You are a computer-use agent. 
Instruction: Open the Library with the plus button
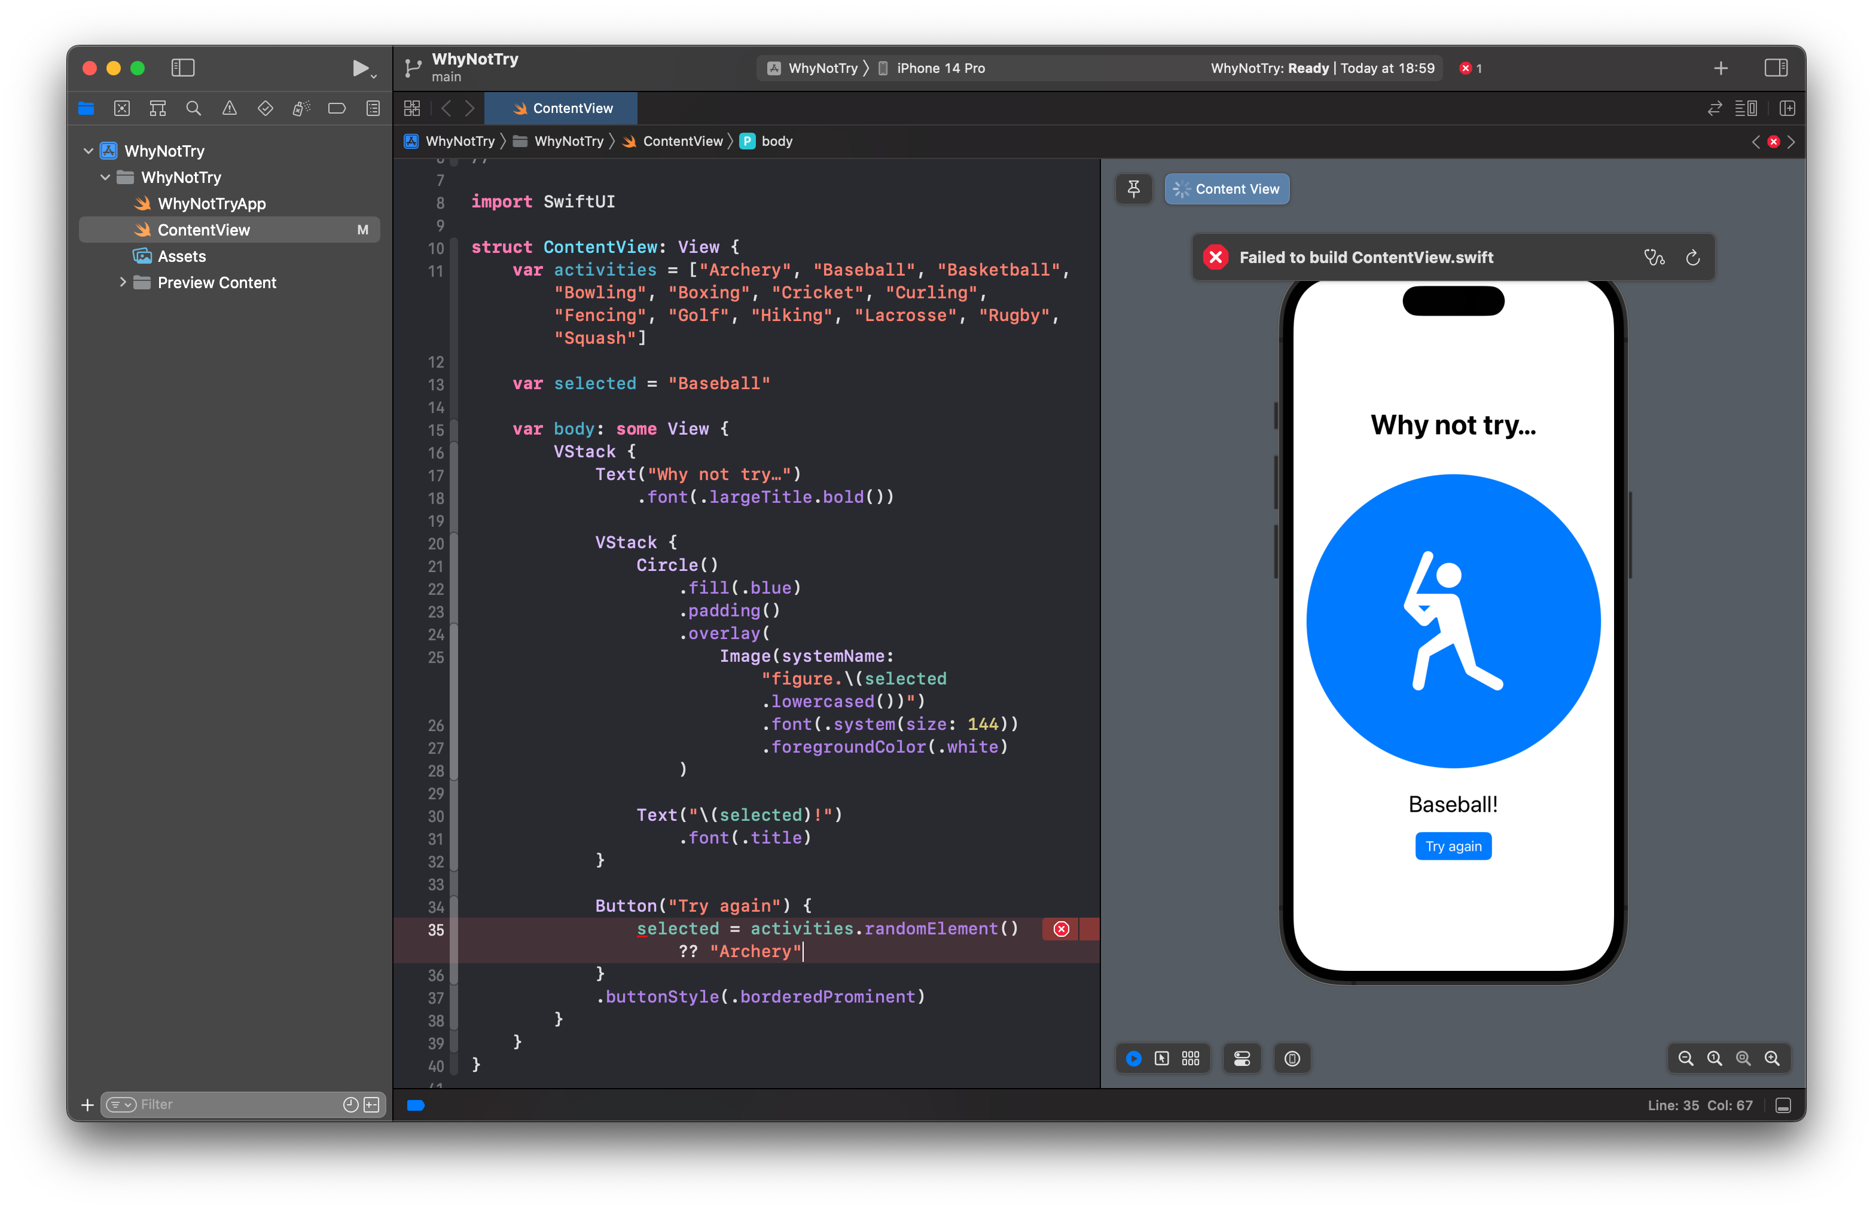pyautogui.click(x=1721, y=68)
